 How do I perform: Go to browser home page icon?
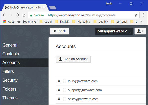[24, 15]
